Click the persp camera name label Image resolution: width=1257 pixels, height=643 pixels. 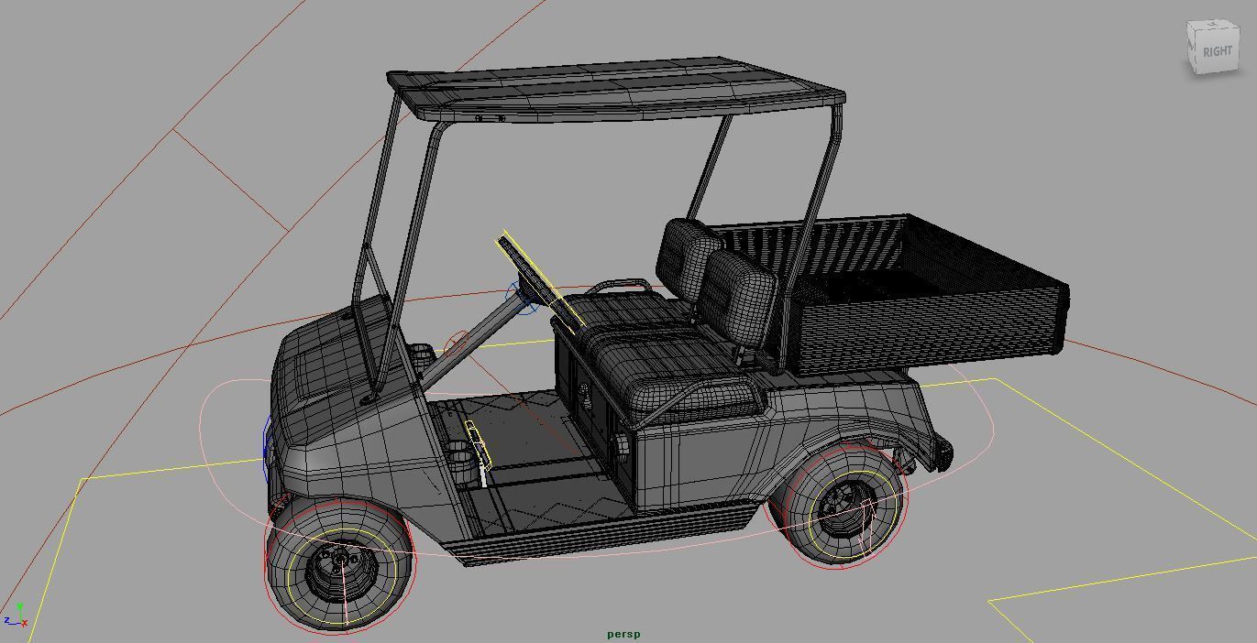click(x=623, y=634)
